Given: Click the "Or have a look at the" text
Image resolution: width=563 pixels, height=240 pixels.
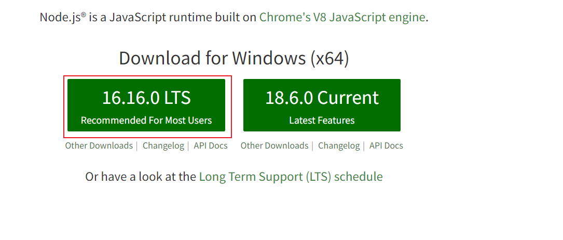Looking at the screenshot, I should tap(141, 177).
